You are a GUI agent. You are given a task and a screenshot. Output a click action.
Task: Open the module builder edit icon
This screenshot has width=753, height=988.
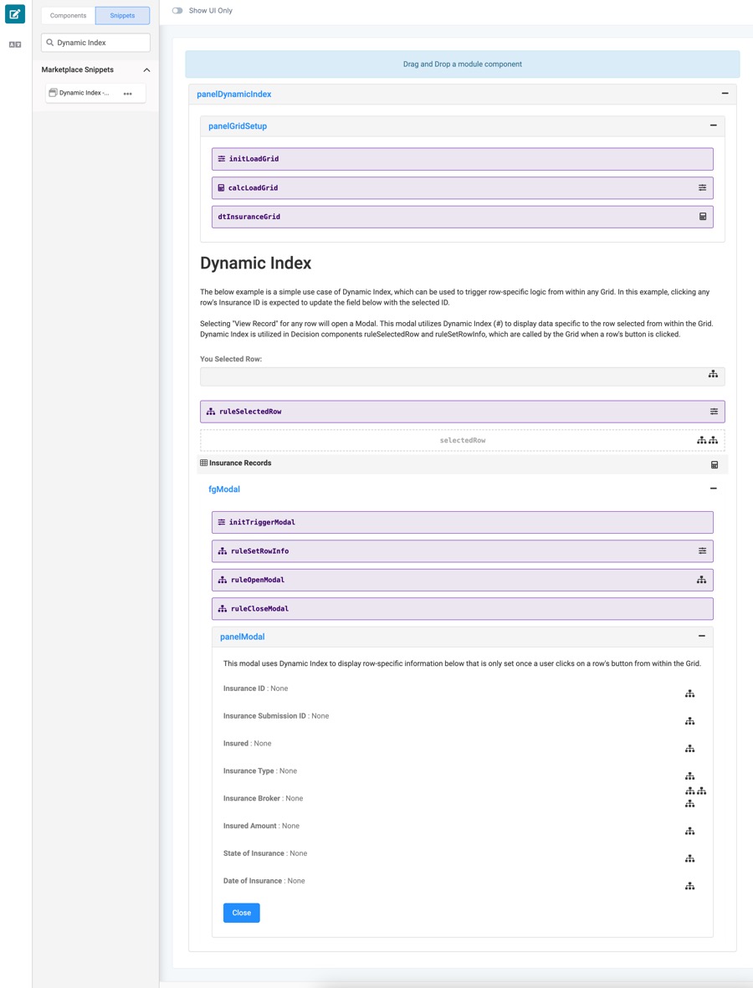[x=15, y=14]
